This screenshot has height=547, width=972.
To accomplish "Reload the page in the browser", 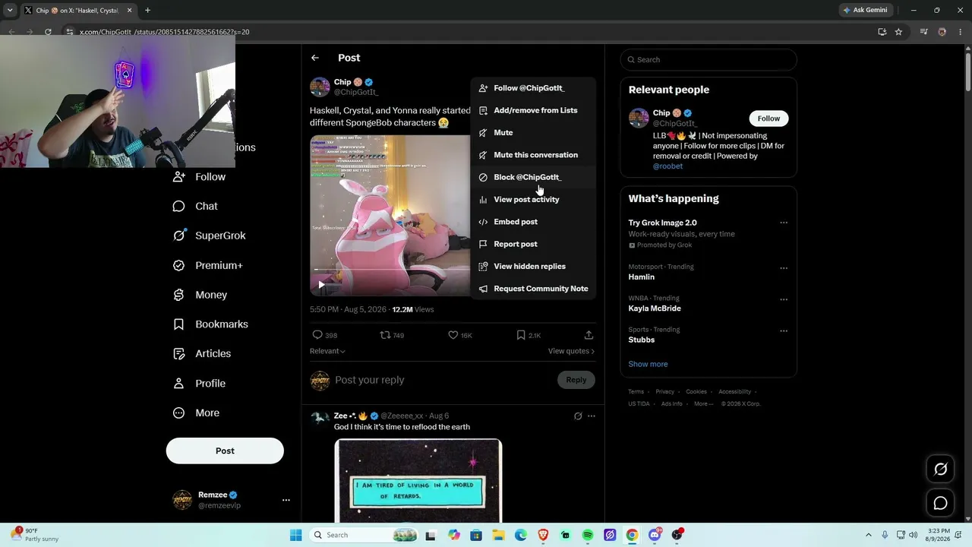I will [48, 32].
